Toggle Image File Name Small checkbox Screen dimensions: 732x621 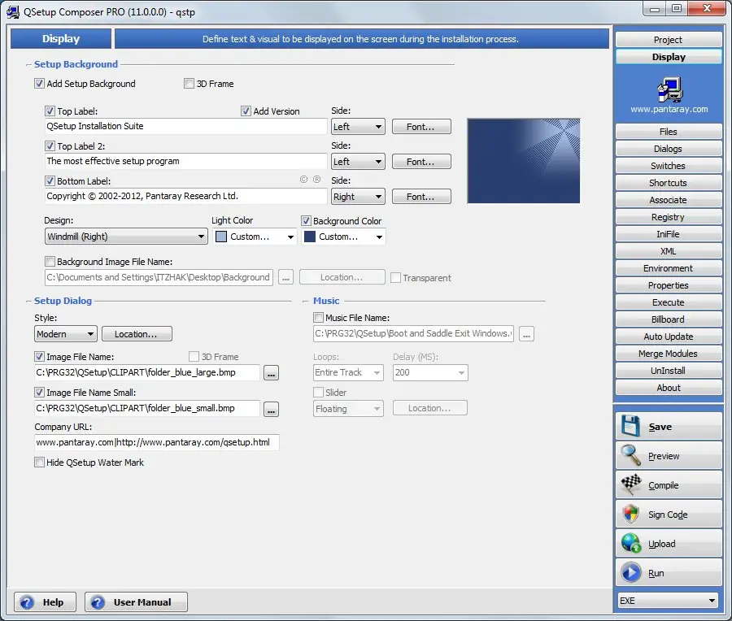[39, 393]
